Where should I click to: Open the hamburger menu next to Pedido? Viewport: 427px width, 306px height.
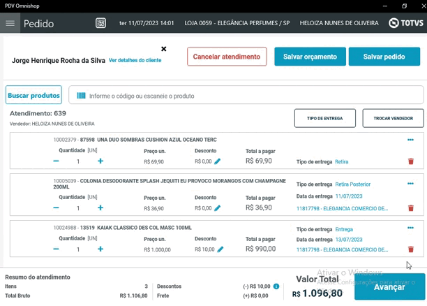pos(10,23)
